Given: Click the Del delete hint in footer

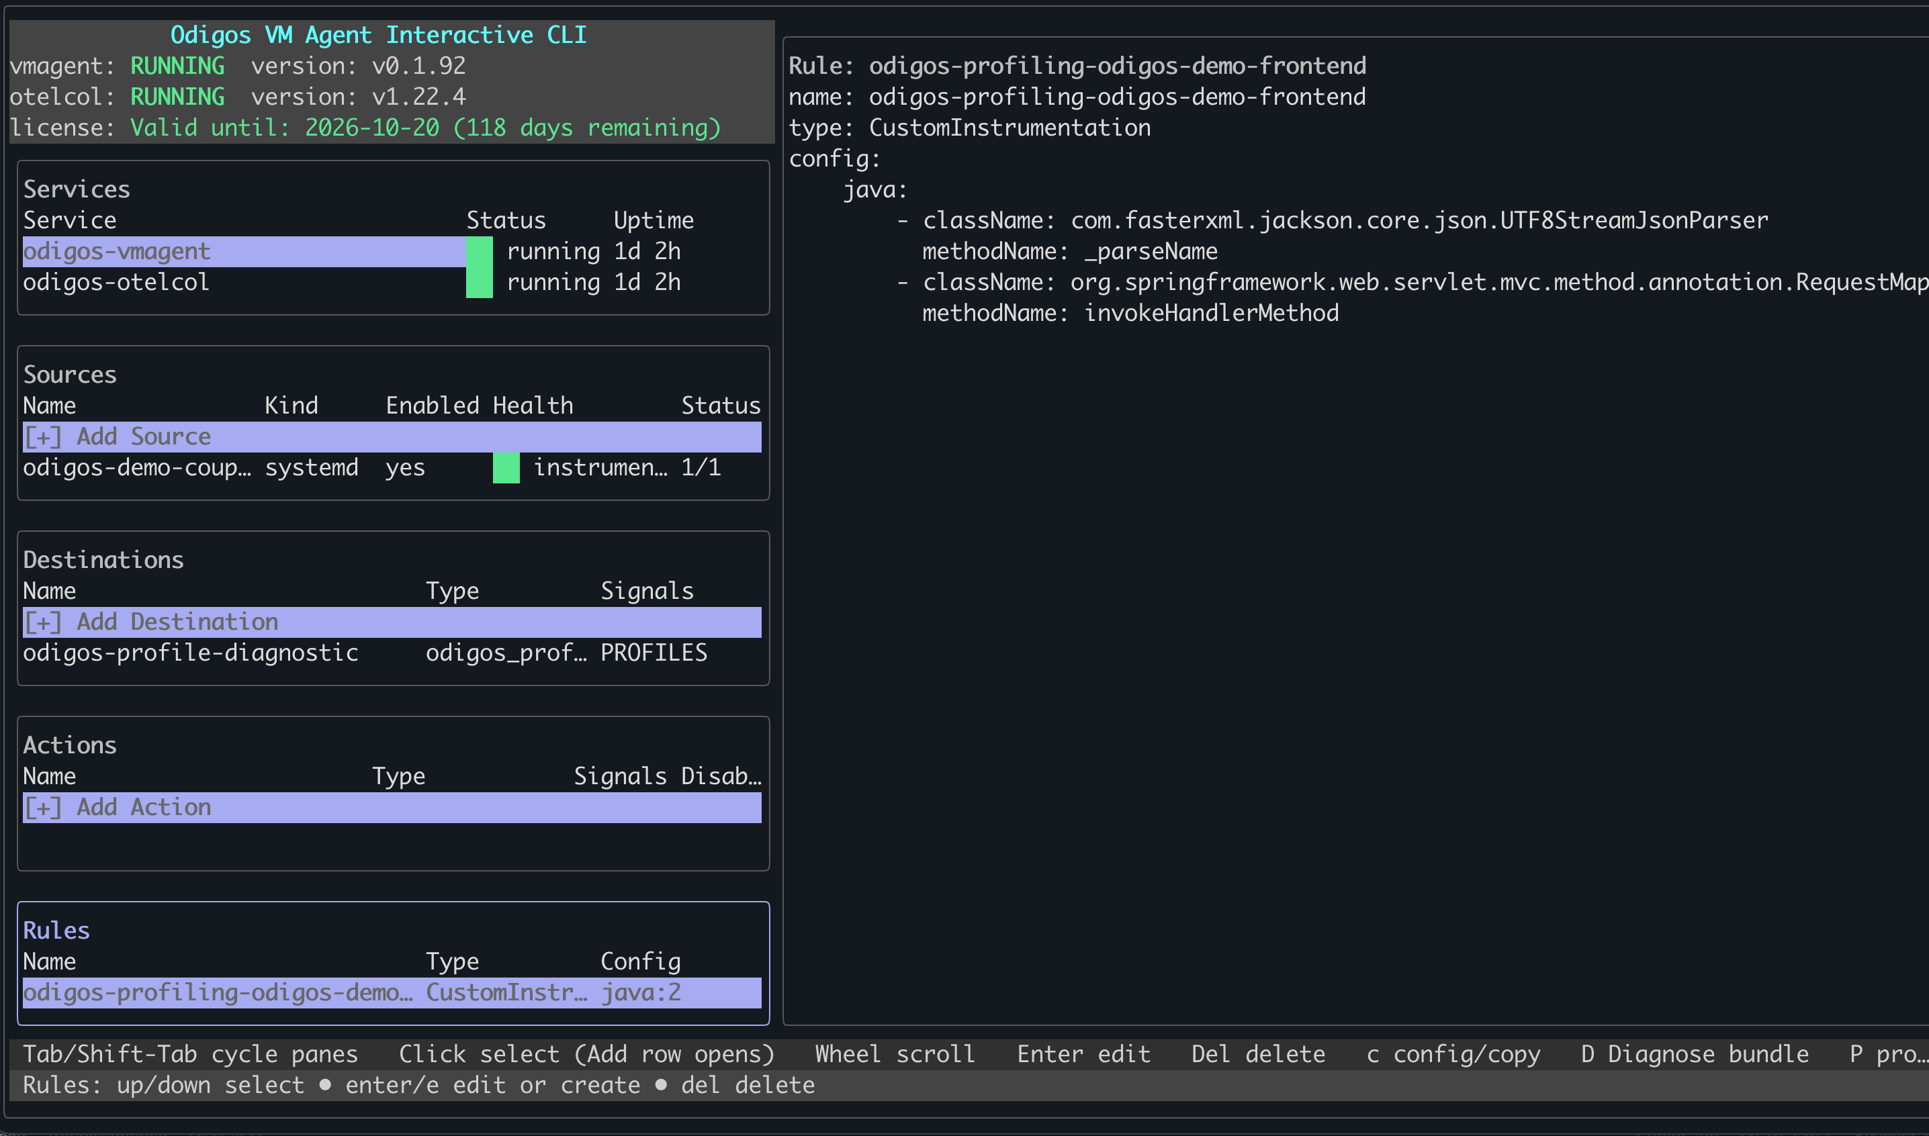Looking at the screenshot, I should 1258,1054.
